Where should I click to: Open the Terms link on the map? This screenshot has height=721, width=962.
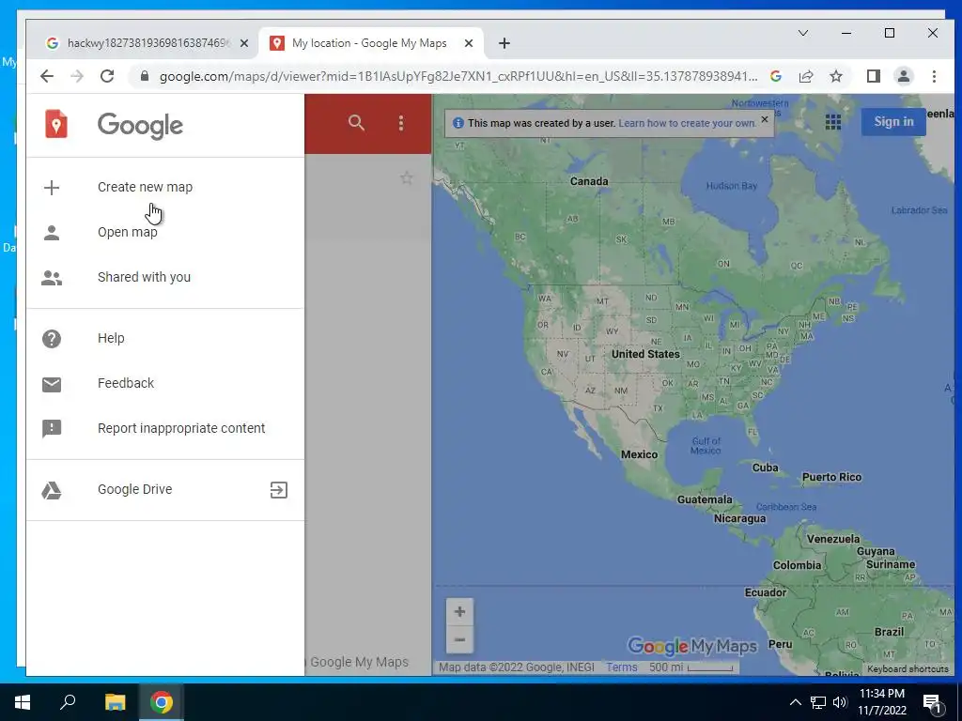coord(622,667)
